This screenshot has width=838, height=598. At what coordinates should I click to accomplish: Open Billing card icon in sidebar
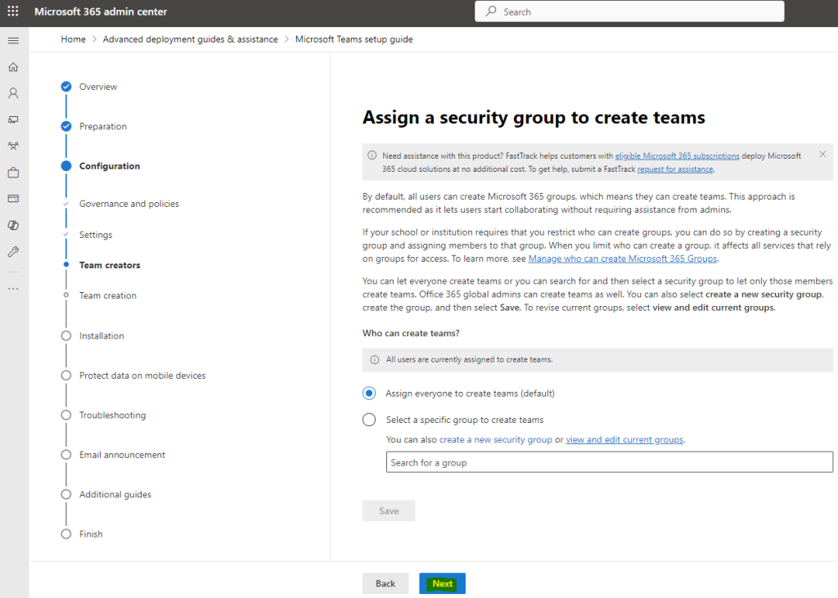[x=13, y=199]
